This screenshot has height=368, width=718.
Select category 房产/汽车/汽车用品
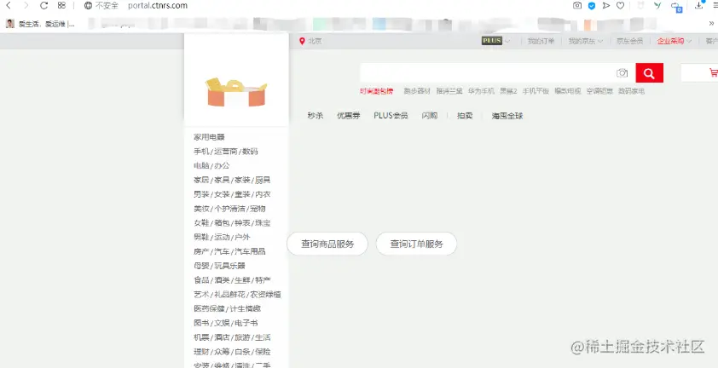click(x=229, y=251)
